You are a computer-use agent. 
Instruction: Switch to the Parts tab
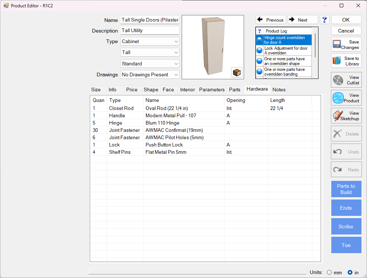[x=235, y=90]
